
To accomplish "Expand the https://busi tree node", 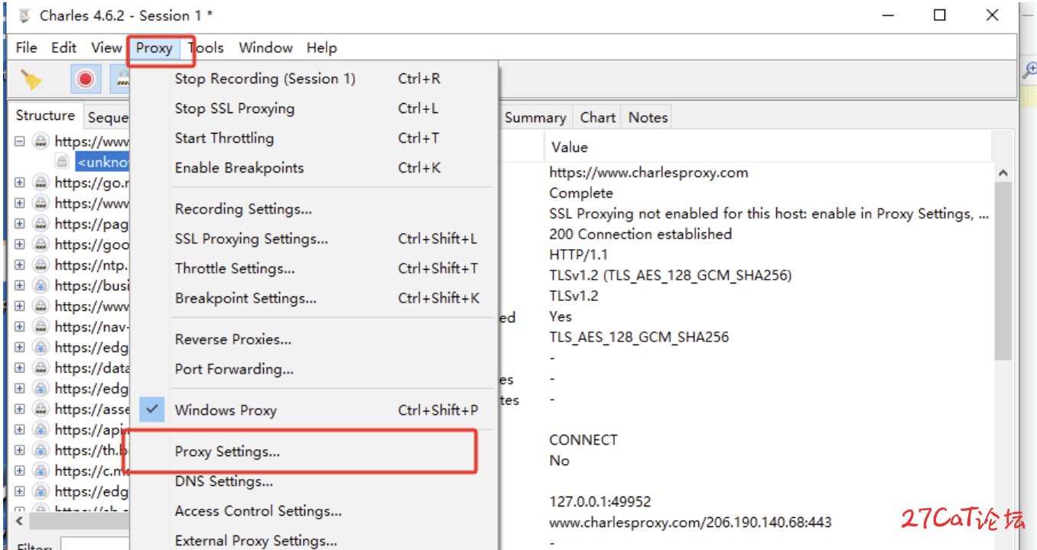I will 20,286.
